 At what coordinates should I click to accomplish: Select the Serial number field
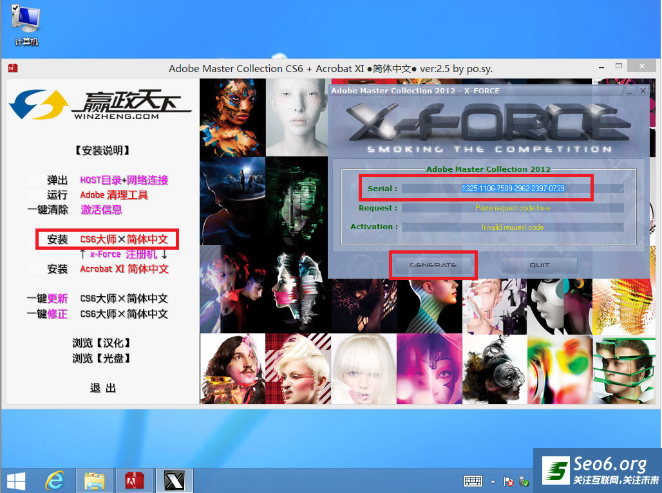pyautogui.click(x=513, y=188)
